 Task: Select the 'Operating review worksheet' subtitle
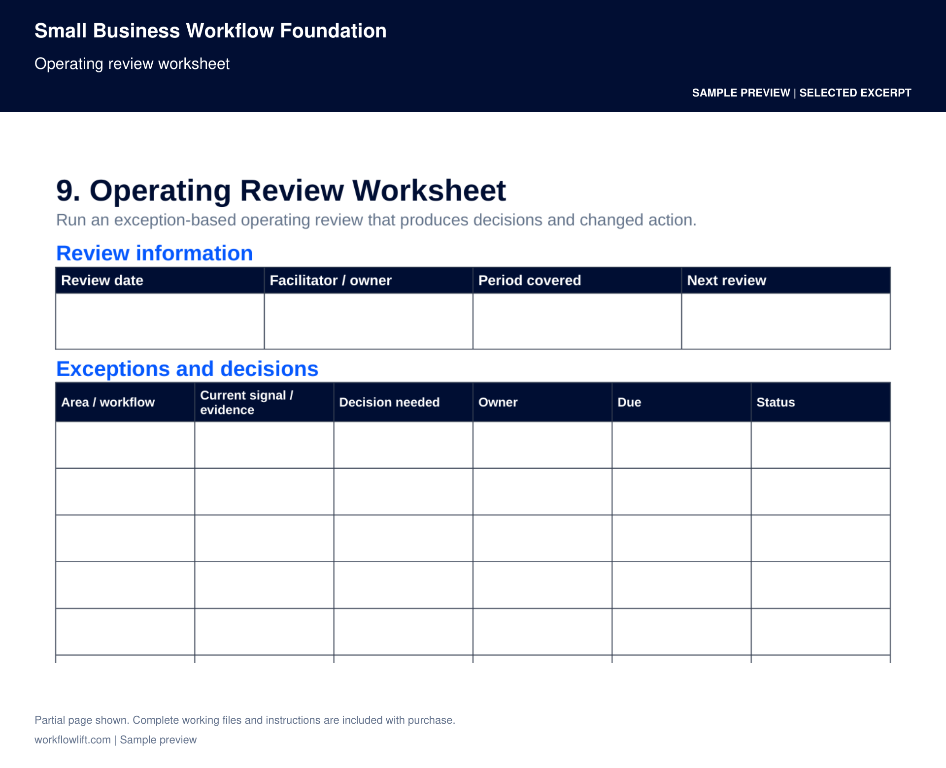tap(132, 64)
